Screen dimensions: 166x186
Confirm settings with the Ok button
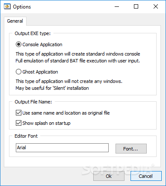click(x=109, y=176)
